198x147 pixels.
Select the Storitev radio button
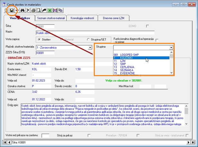pos(39,39)
